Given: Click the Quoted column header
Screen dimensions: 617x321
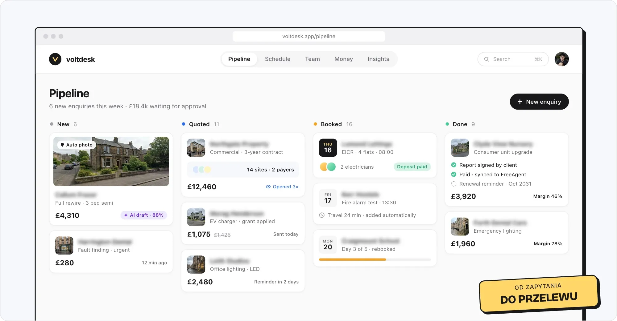Looking at the screenshot, I should point(201,124).
